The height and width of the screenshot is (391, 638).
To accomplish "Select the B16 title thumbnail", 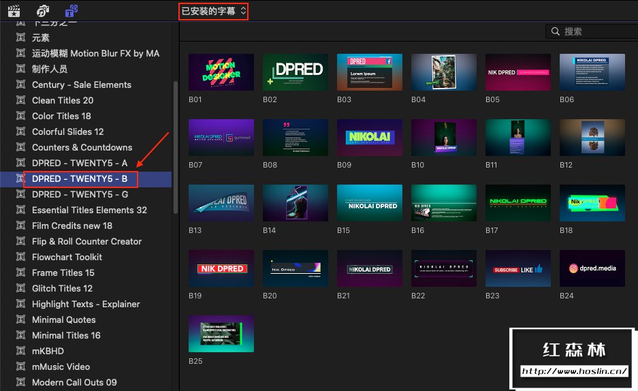I will 444,203.
